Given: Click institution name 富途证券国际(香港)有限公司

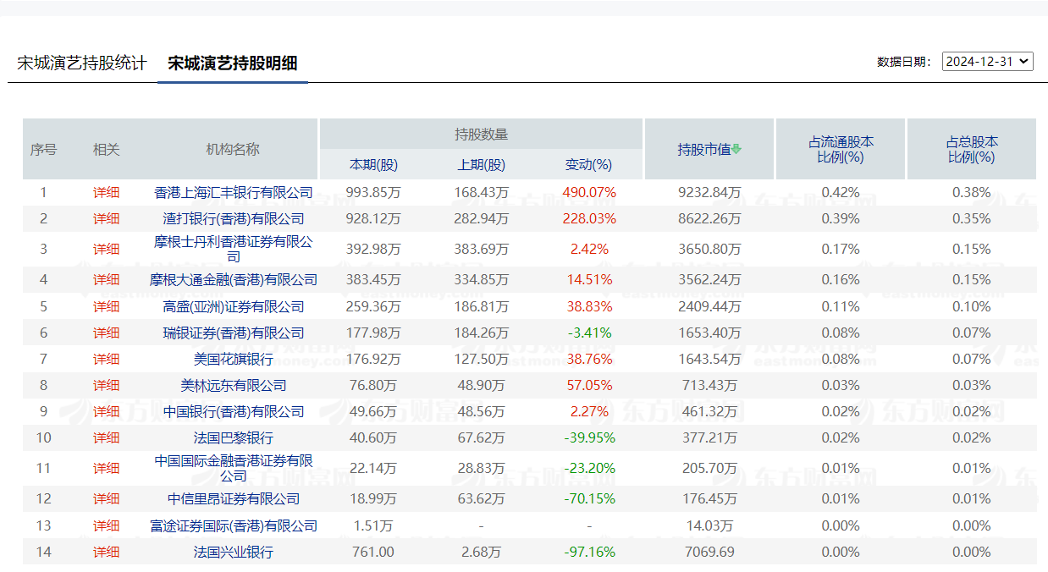Looking at the screenshot, I should click(234, 525).
